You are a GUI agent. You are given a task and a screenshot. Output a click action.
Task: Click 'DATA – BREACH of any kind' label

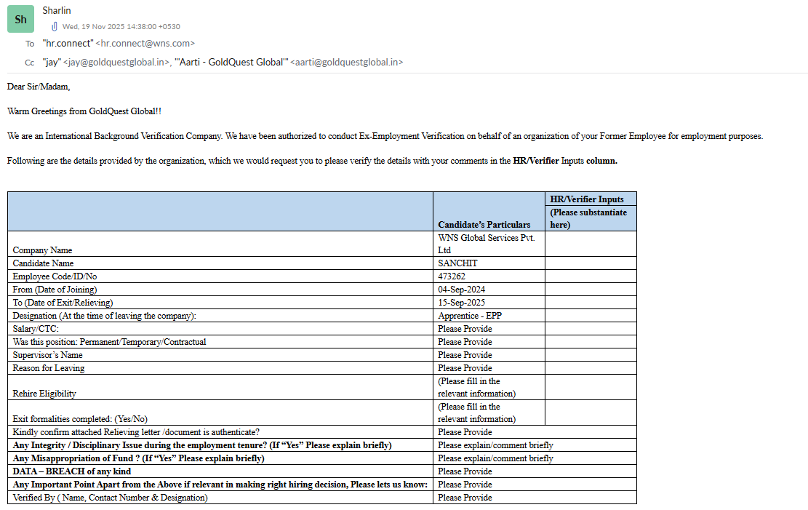(x=71, y=471)
